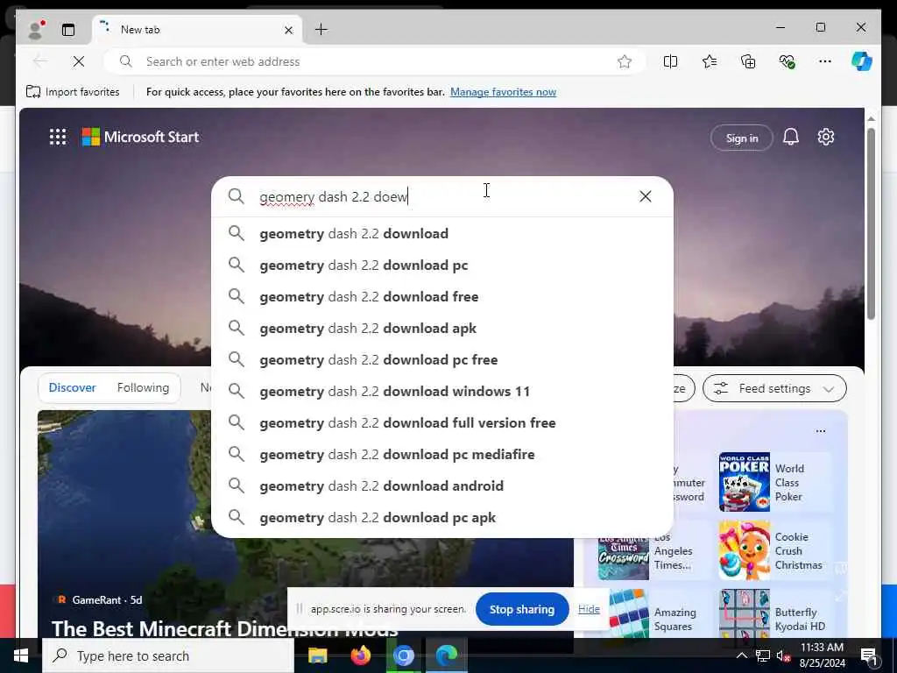Click the Sign in button
Screen dimensions: 897x673
coord(741,138)
